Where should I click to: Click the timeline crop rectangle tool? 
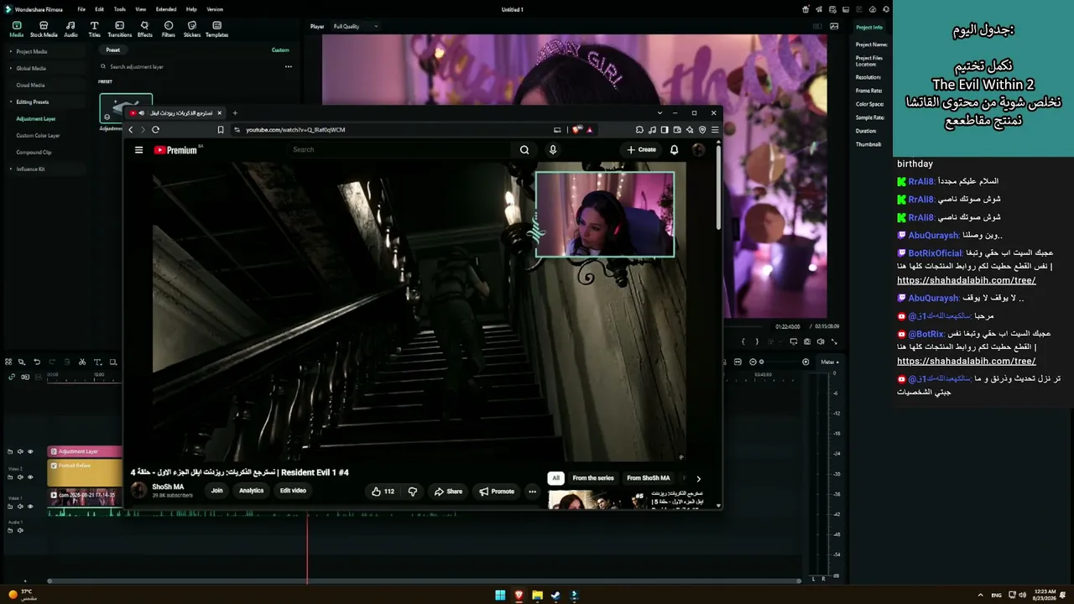[112, 362]
